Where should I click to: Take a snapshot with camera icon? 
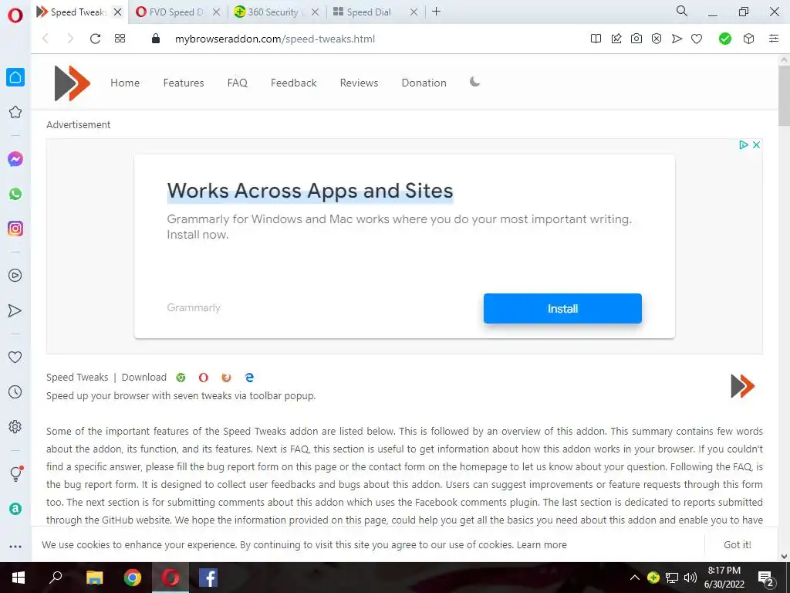tap(636, 39)
